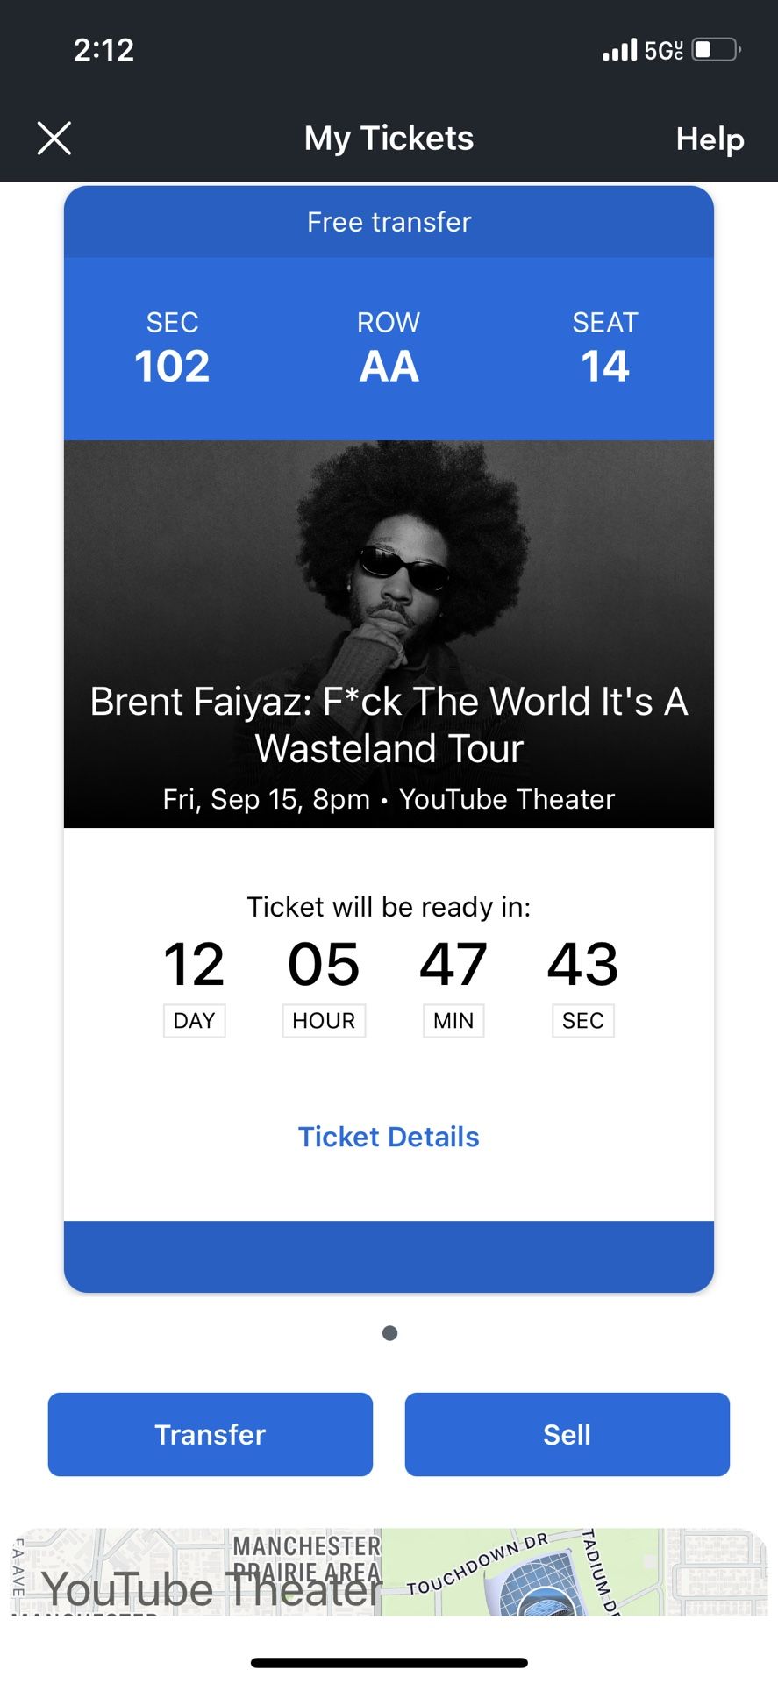778x1684 pixels.
Task: Open Ticket Details
Action: coord(389,1137)
